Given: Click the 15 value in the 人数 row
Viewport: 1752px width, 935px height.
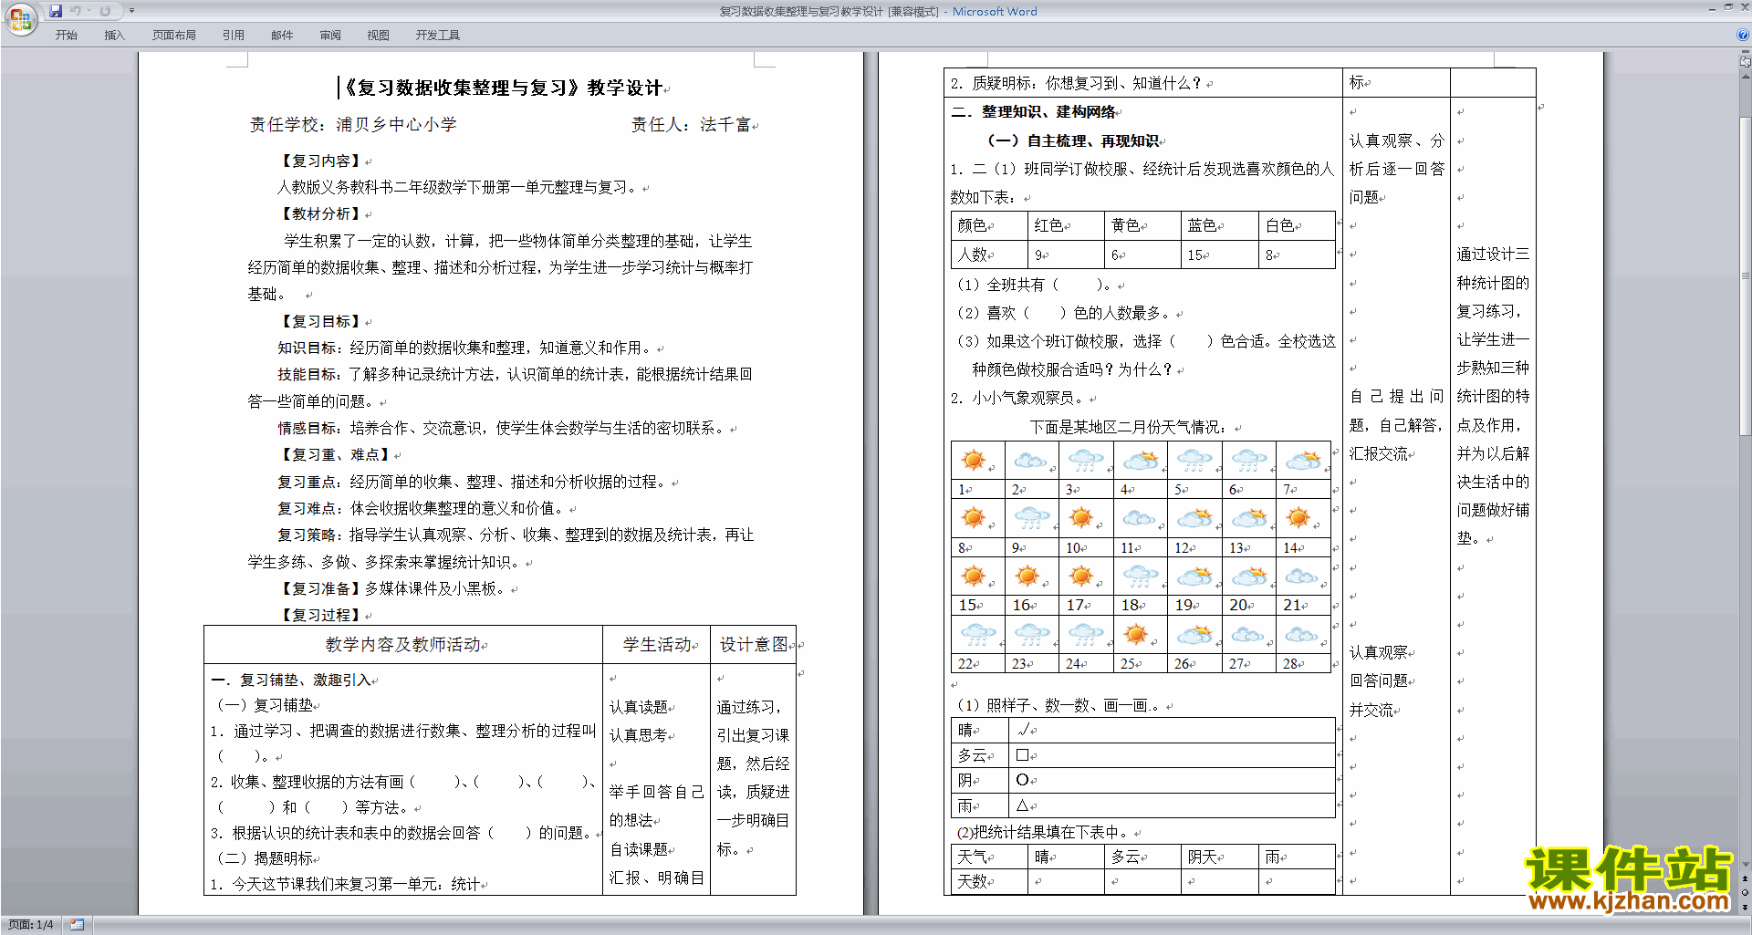Looking at the screenshot, I should tap(1194, 255).
